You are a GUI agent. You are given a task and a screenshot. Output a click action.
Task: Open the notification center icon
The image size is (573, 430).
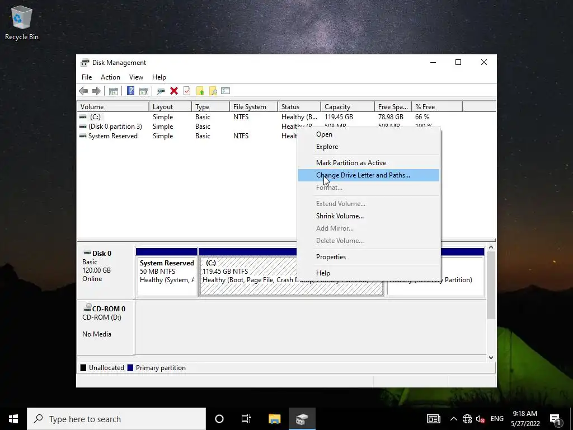[556, 419]
